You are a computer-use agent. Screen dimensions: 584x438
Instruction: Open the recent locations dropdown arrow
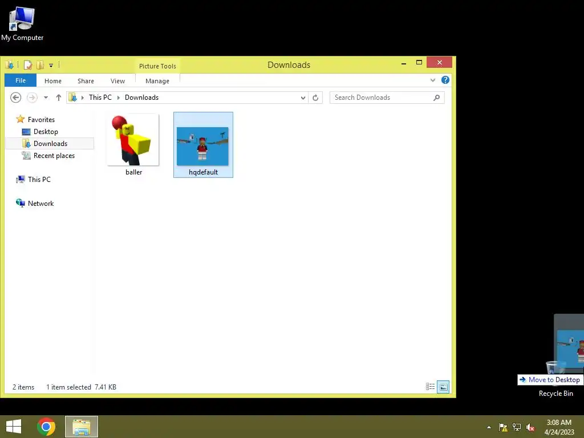click(46, 98)
